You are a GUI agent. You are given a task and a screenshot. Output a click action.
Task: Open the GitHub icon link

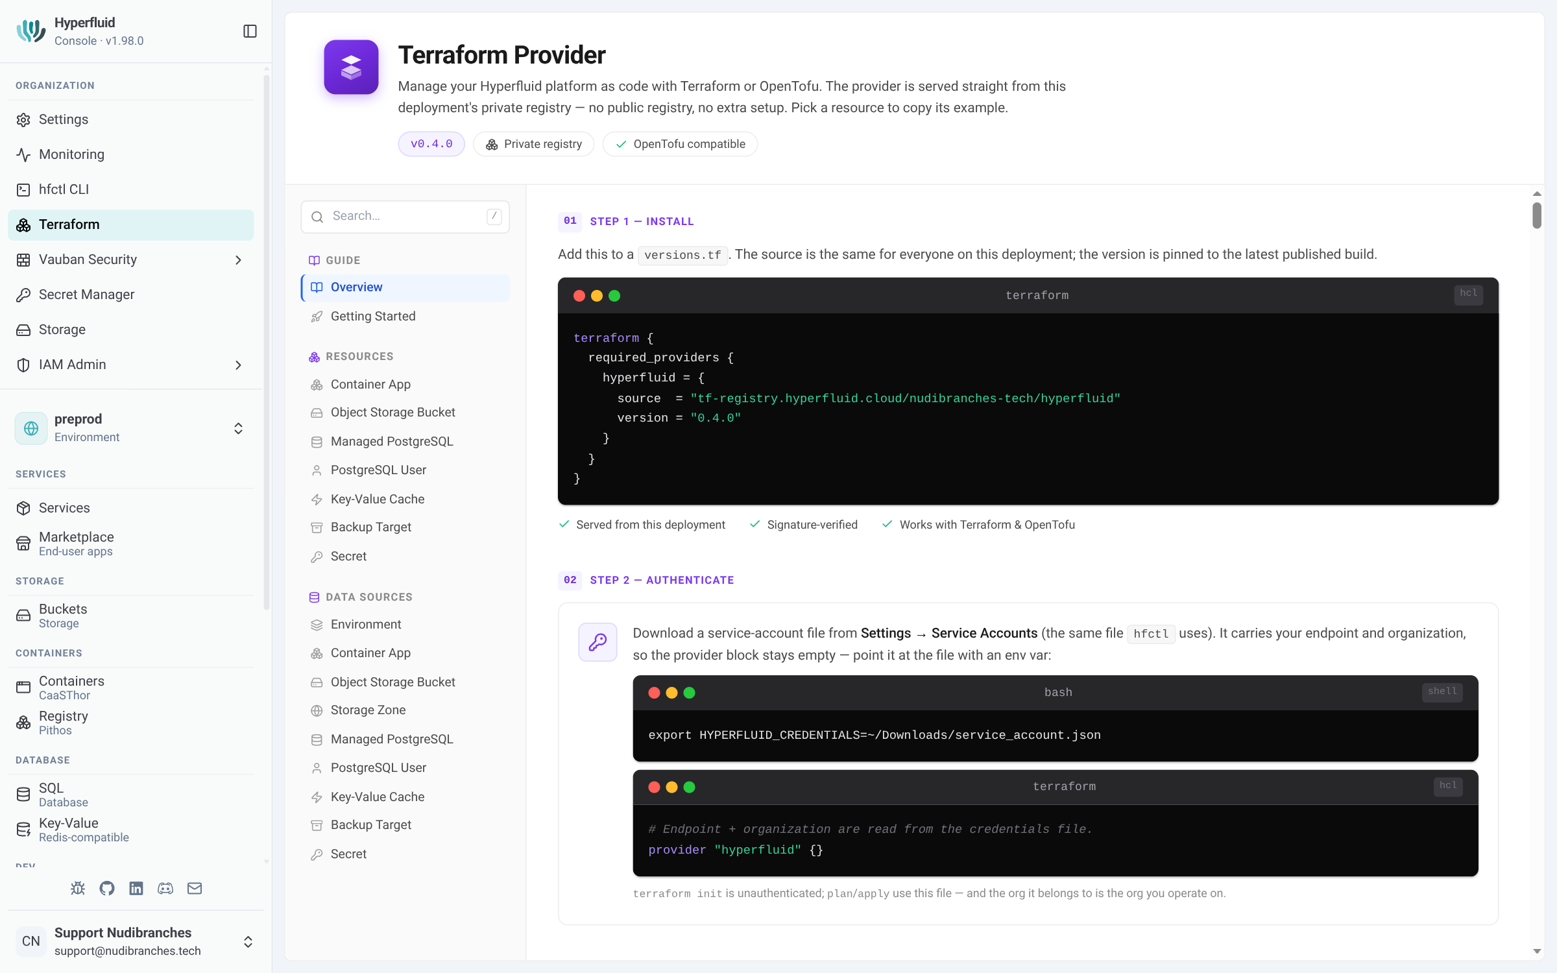pos(107,888)
